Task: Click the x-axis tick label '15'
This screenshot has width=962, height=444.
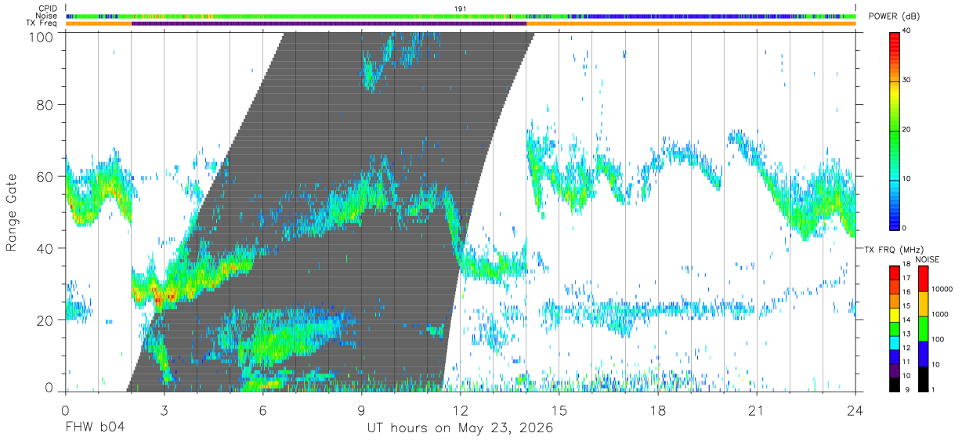Action: [559, 410]
